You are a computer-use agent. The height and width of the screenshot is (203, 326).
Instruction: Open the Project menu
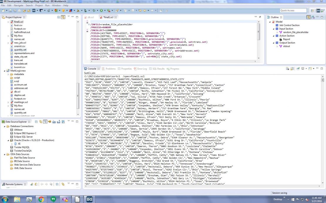[x=39, y=5]
